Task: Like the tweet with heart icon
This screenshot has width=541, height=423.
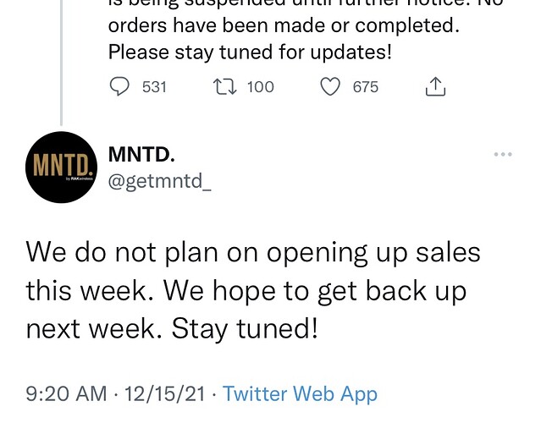Action: pyautogui.click(x=330, y=86)
